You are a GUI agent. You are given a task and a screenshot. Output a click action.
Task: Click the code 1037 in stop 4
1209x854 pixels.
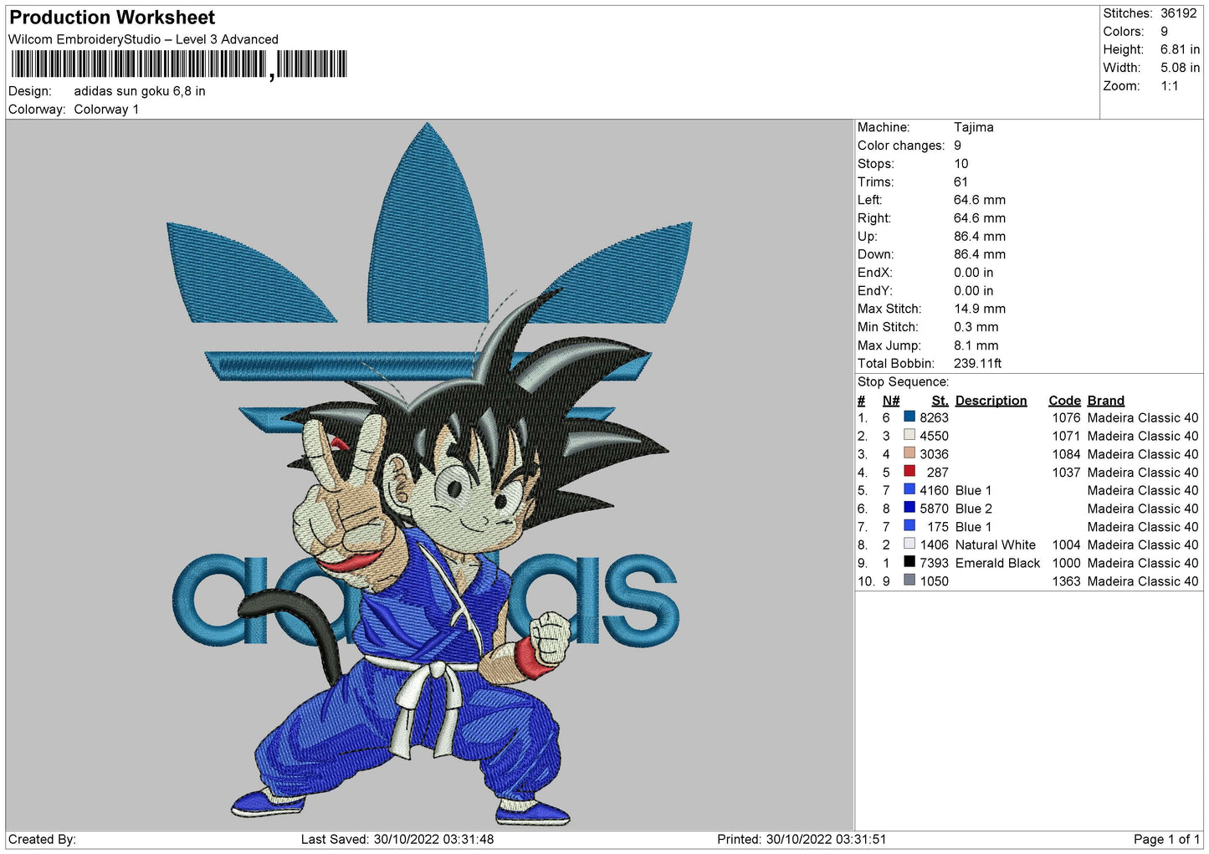point(1067,473)
